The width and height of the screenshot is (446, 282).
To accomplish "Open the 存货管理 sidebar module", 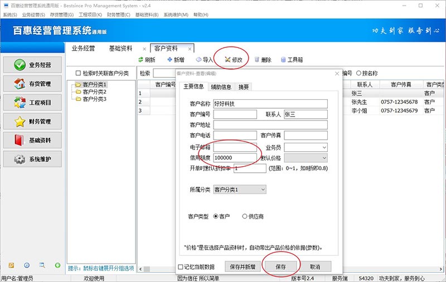I will click(x=32, y=84).
